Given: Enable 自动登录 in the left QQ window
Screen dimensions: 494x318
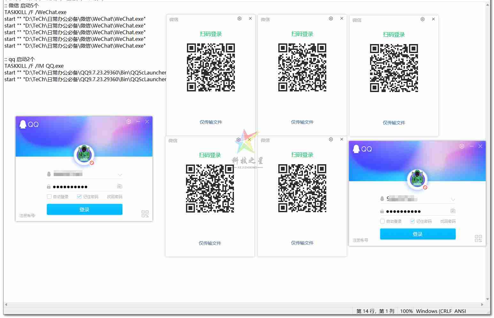Looking at the screenshot, I should tap(49, 197).
